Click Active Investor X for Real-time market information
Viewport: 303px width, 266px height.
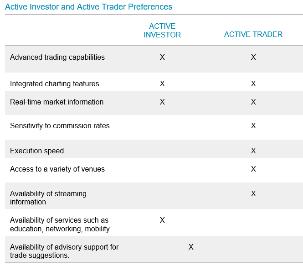click(162, 102)
